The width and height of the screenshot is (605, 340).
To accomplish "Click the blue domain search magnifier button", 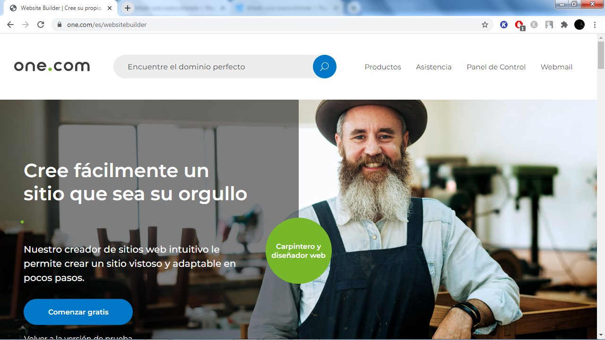I will tap(324, 67).
